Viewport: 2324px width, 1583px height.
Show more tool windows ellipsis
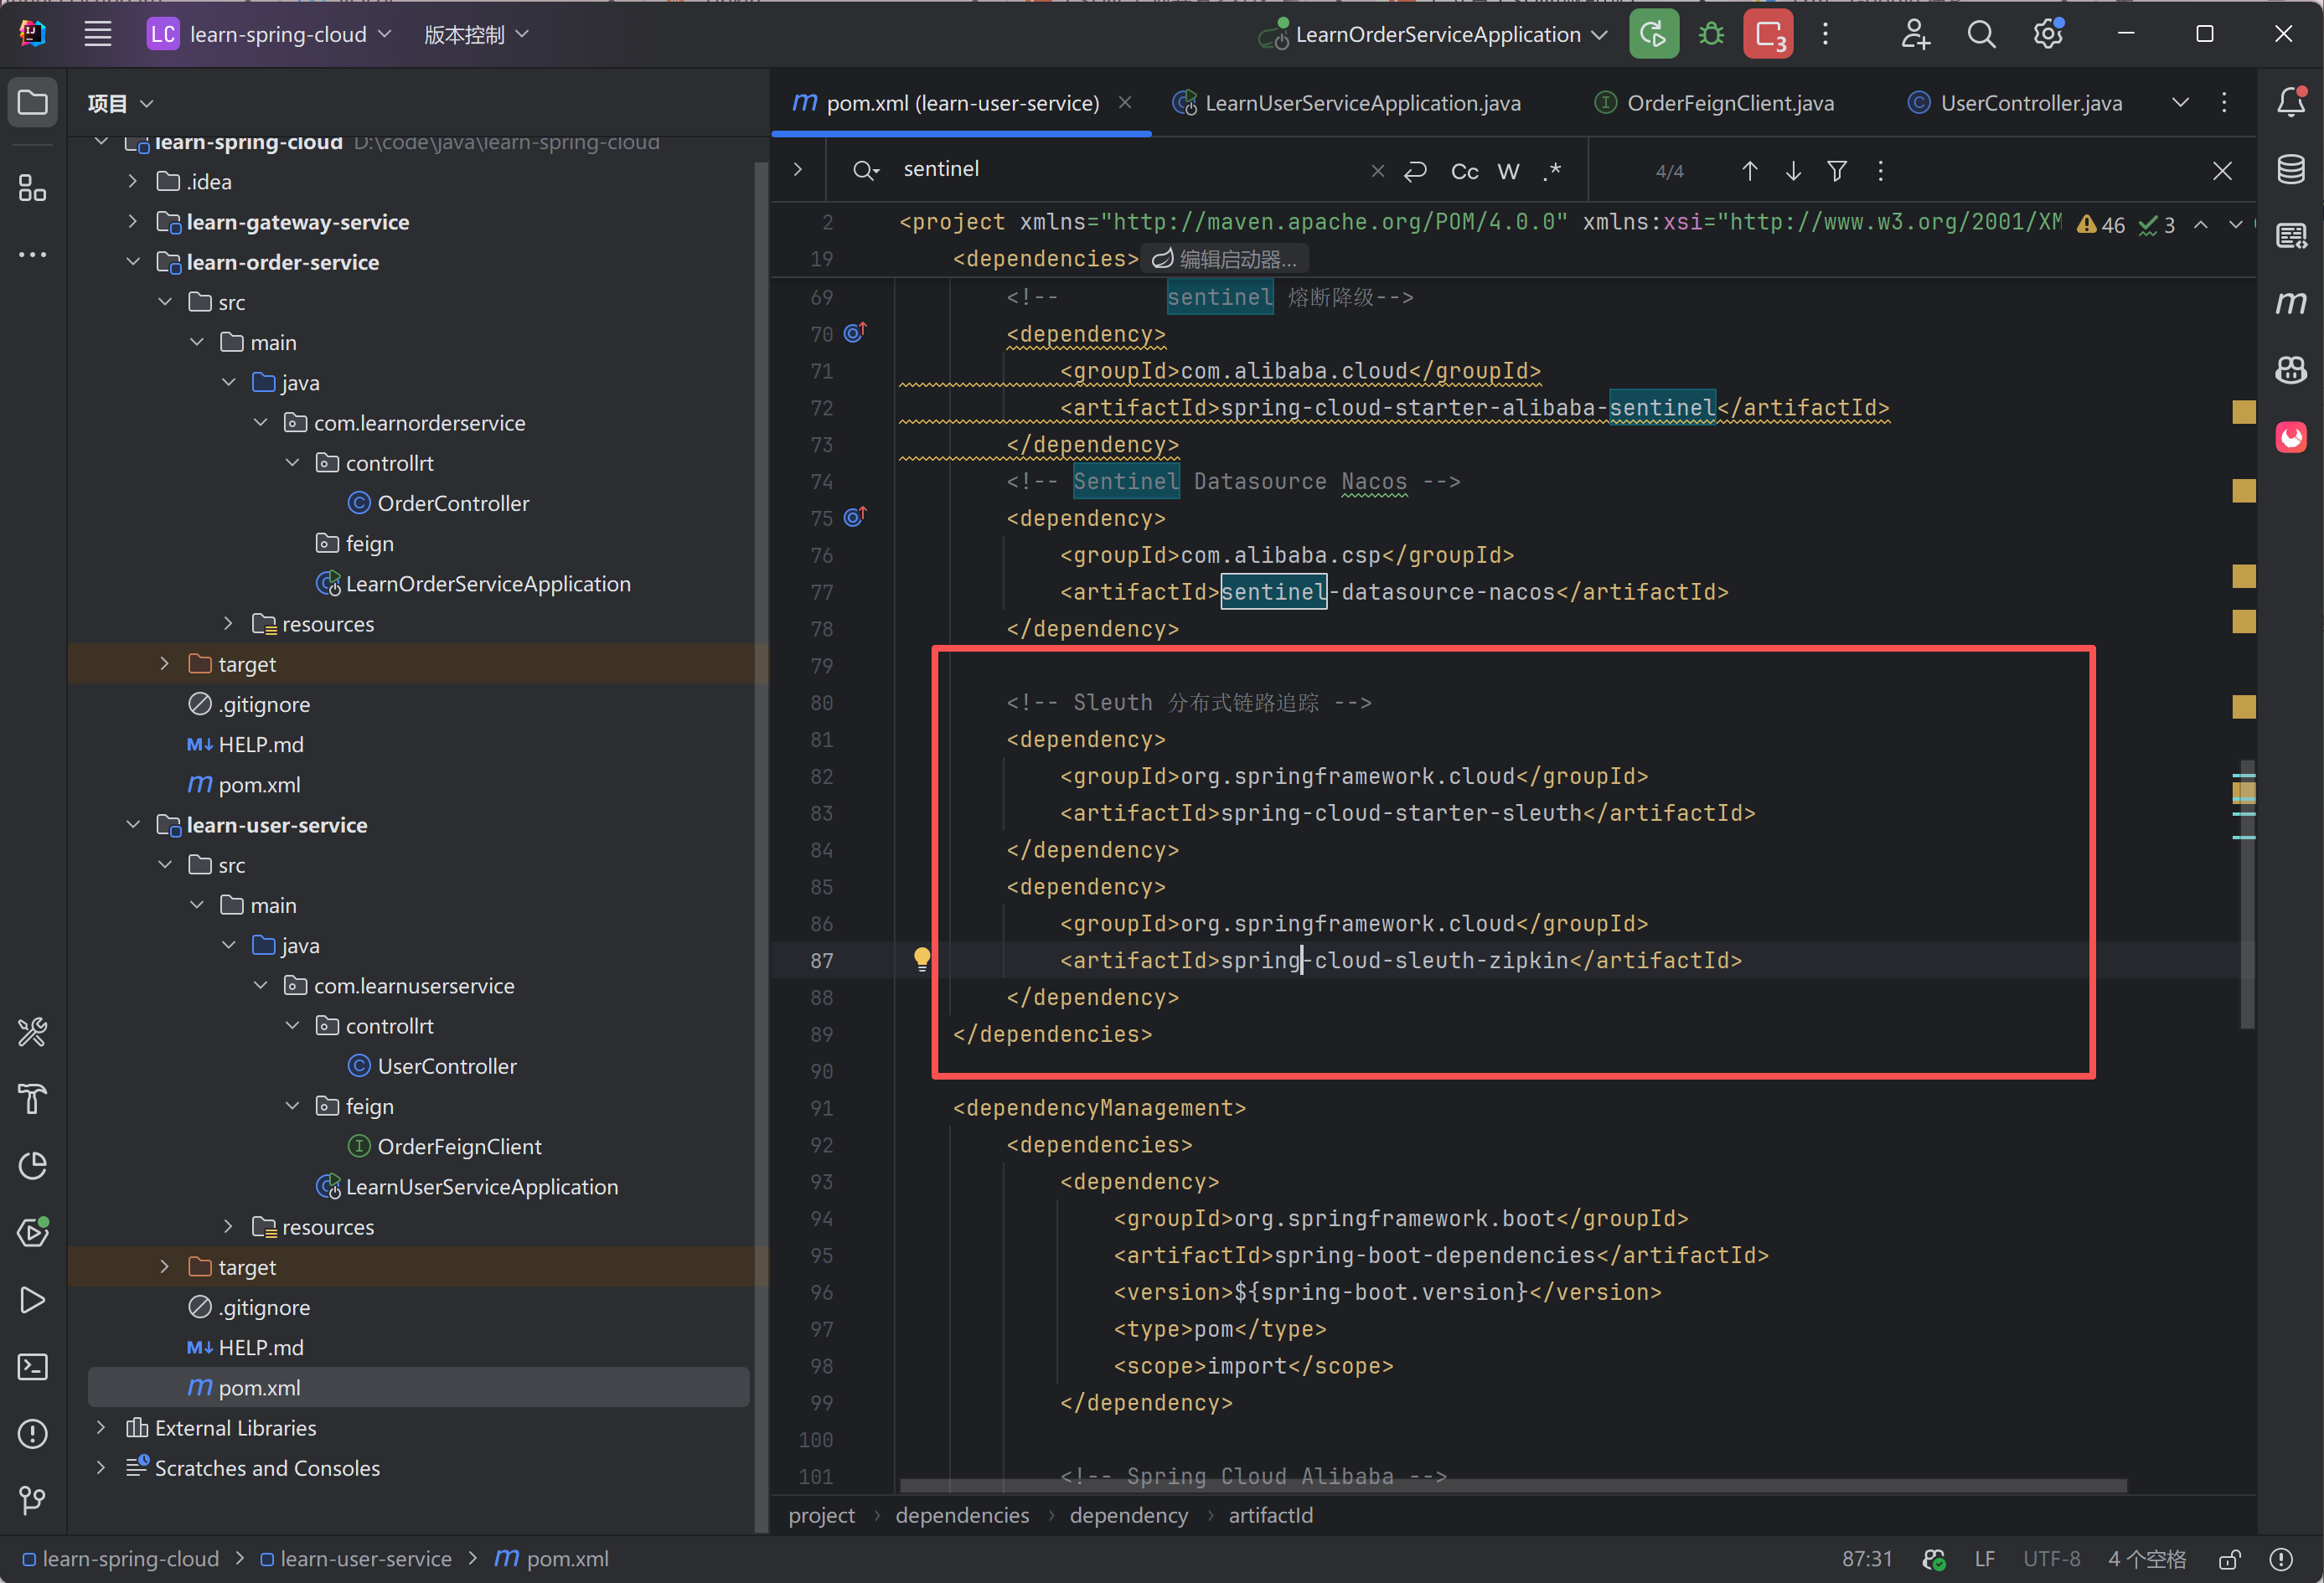pos(33,254)
